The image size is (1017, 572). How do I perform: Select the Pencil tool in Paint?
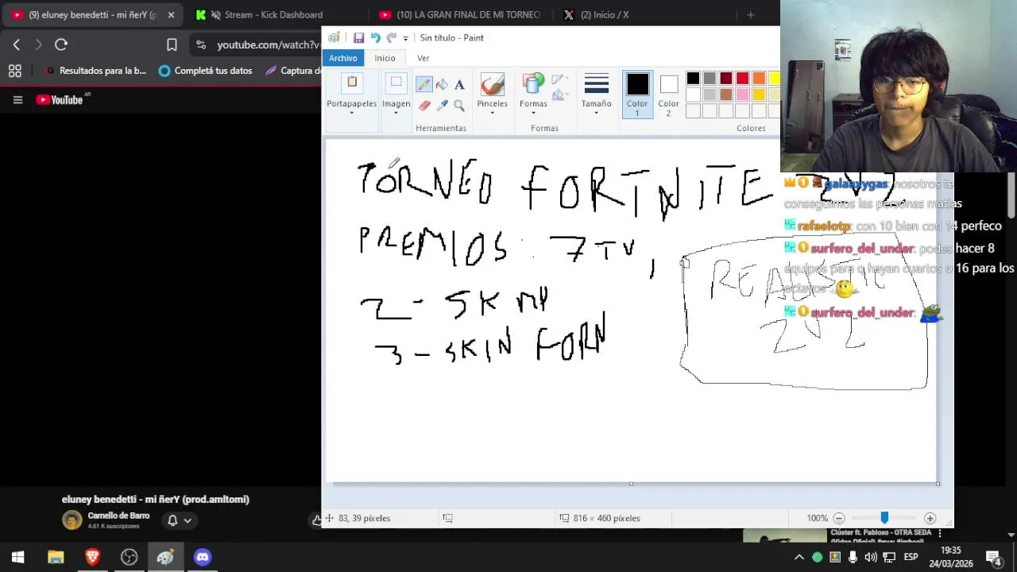coord(423,85)
